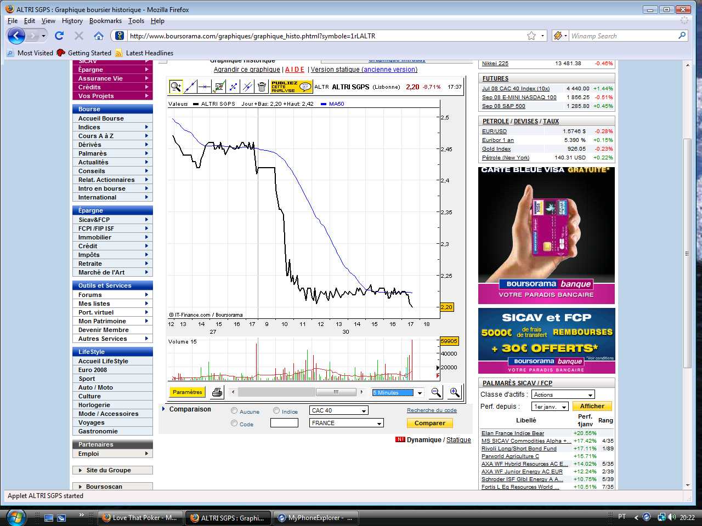The height and width of the screenshot is (526, 702).
Task: Select the trend line drawing tool
Action: 190,87
